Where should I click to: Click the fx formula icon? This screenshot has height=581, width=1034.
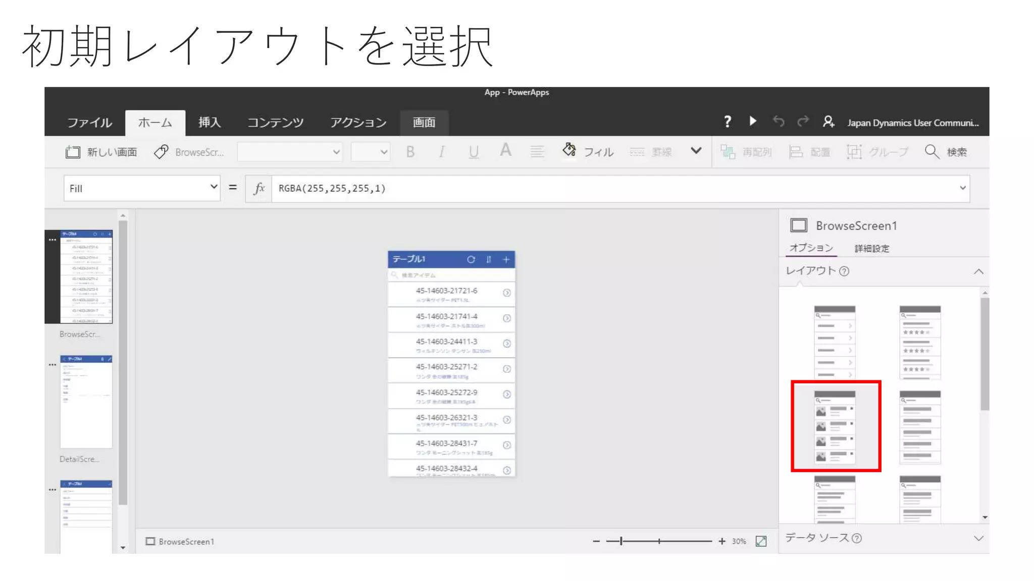[x=259, y=188]
